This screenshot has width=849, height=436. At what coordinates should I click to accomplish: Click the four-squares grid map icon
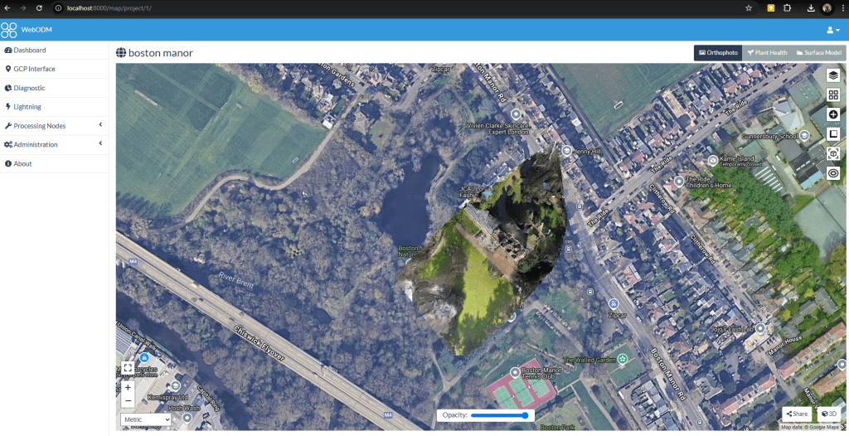833,95
